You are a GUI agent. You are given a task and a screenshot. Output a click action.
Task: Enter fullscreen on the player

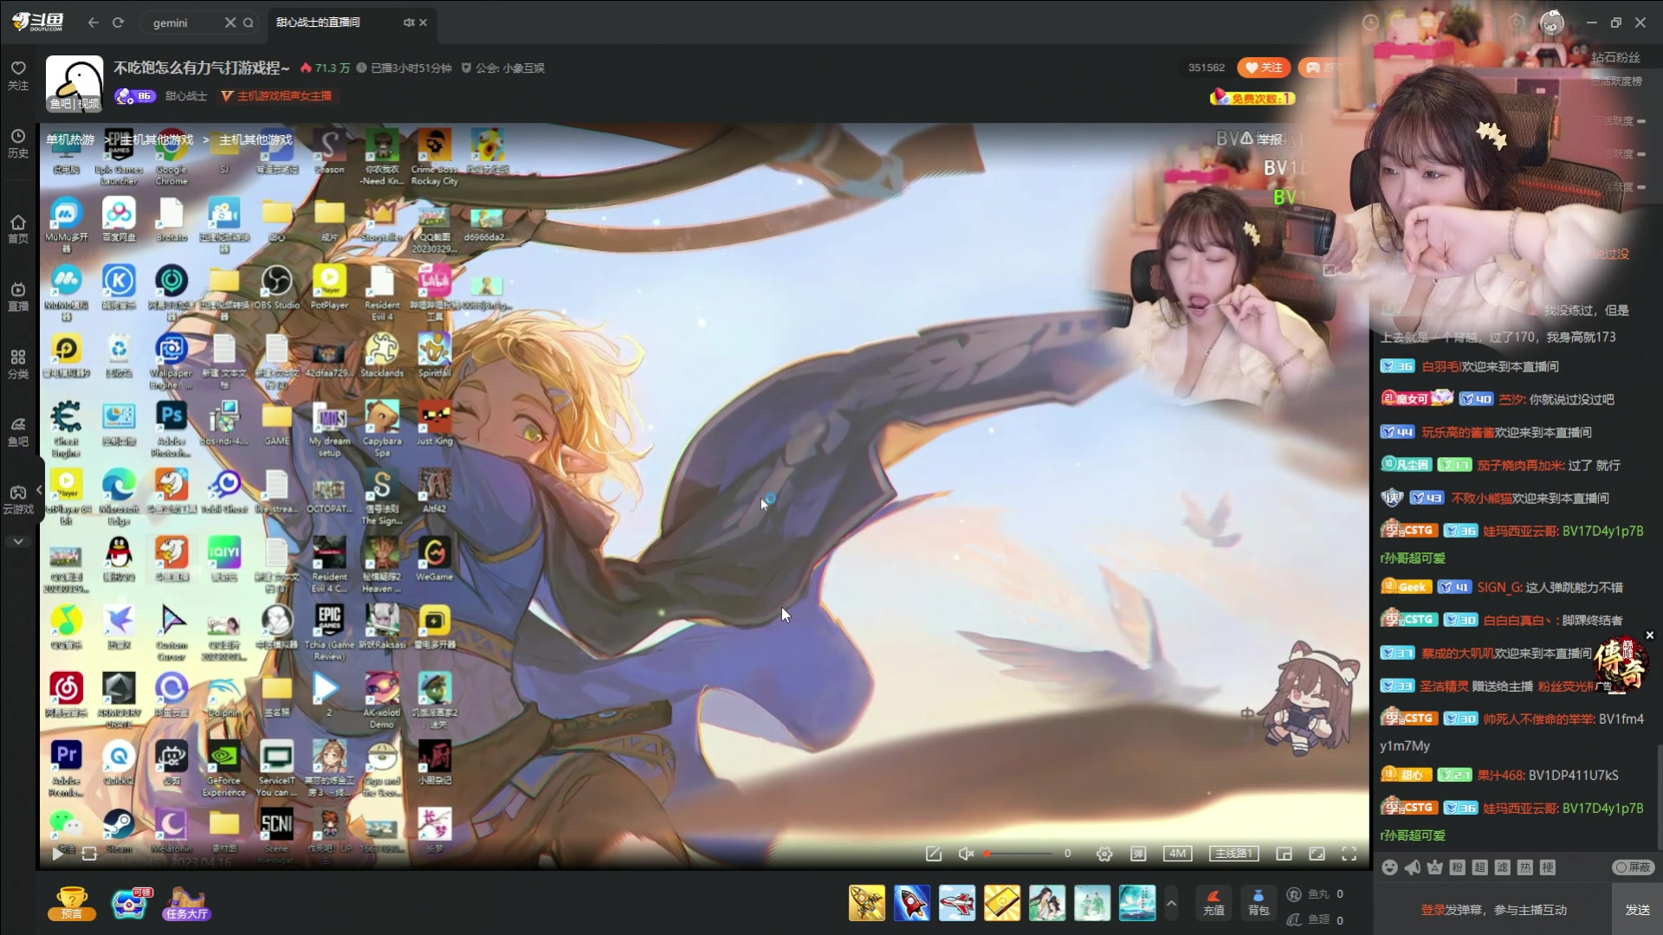pos(1349,854)
